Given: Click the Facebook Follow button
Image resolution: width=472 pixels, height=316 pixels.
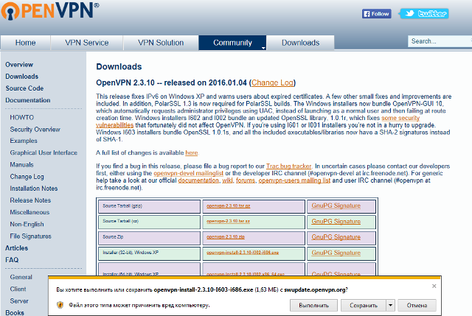Looking at the screenshot, I should pyautogui.click(x=377, y=14).
